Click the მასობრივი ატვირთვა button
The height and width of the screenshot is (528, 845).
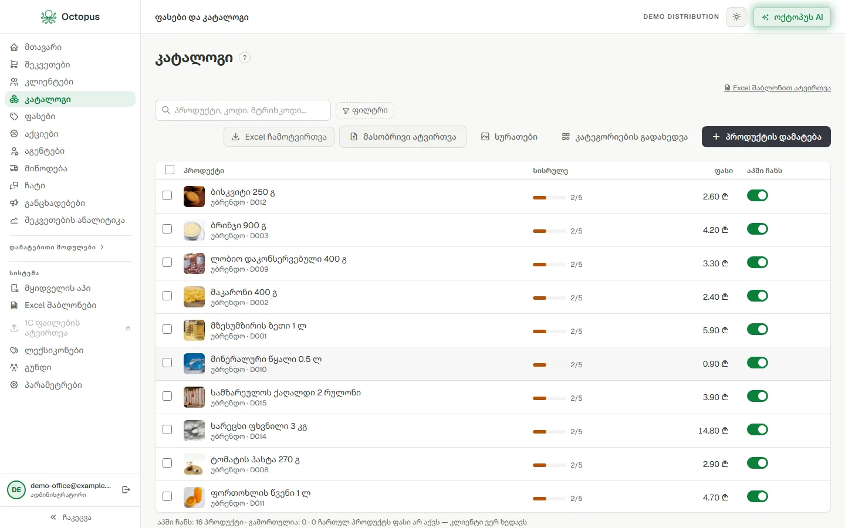pyautogui.click(x=403, y=137)
